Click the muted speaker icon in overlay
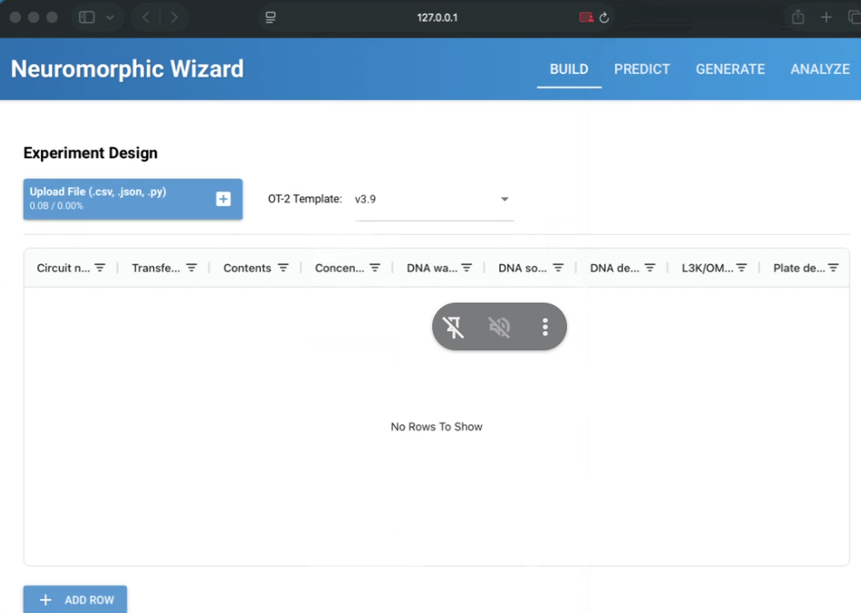Image resolution: width=861 pixels, height=613 pixels. 500,327
